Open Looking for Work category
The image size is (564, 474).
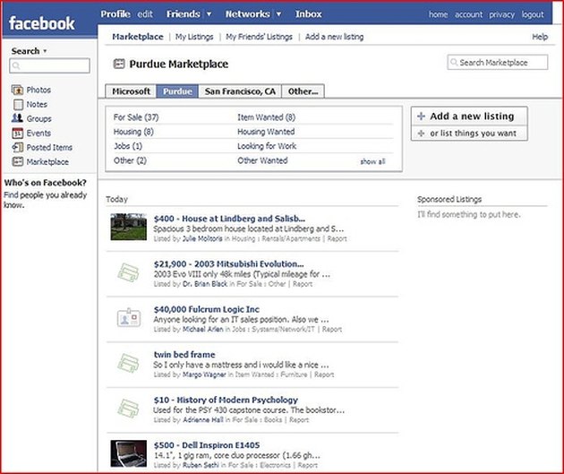click(267, 146)
